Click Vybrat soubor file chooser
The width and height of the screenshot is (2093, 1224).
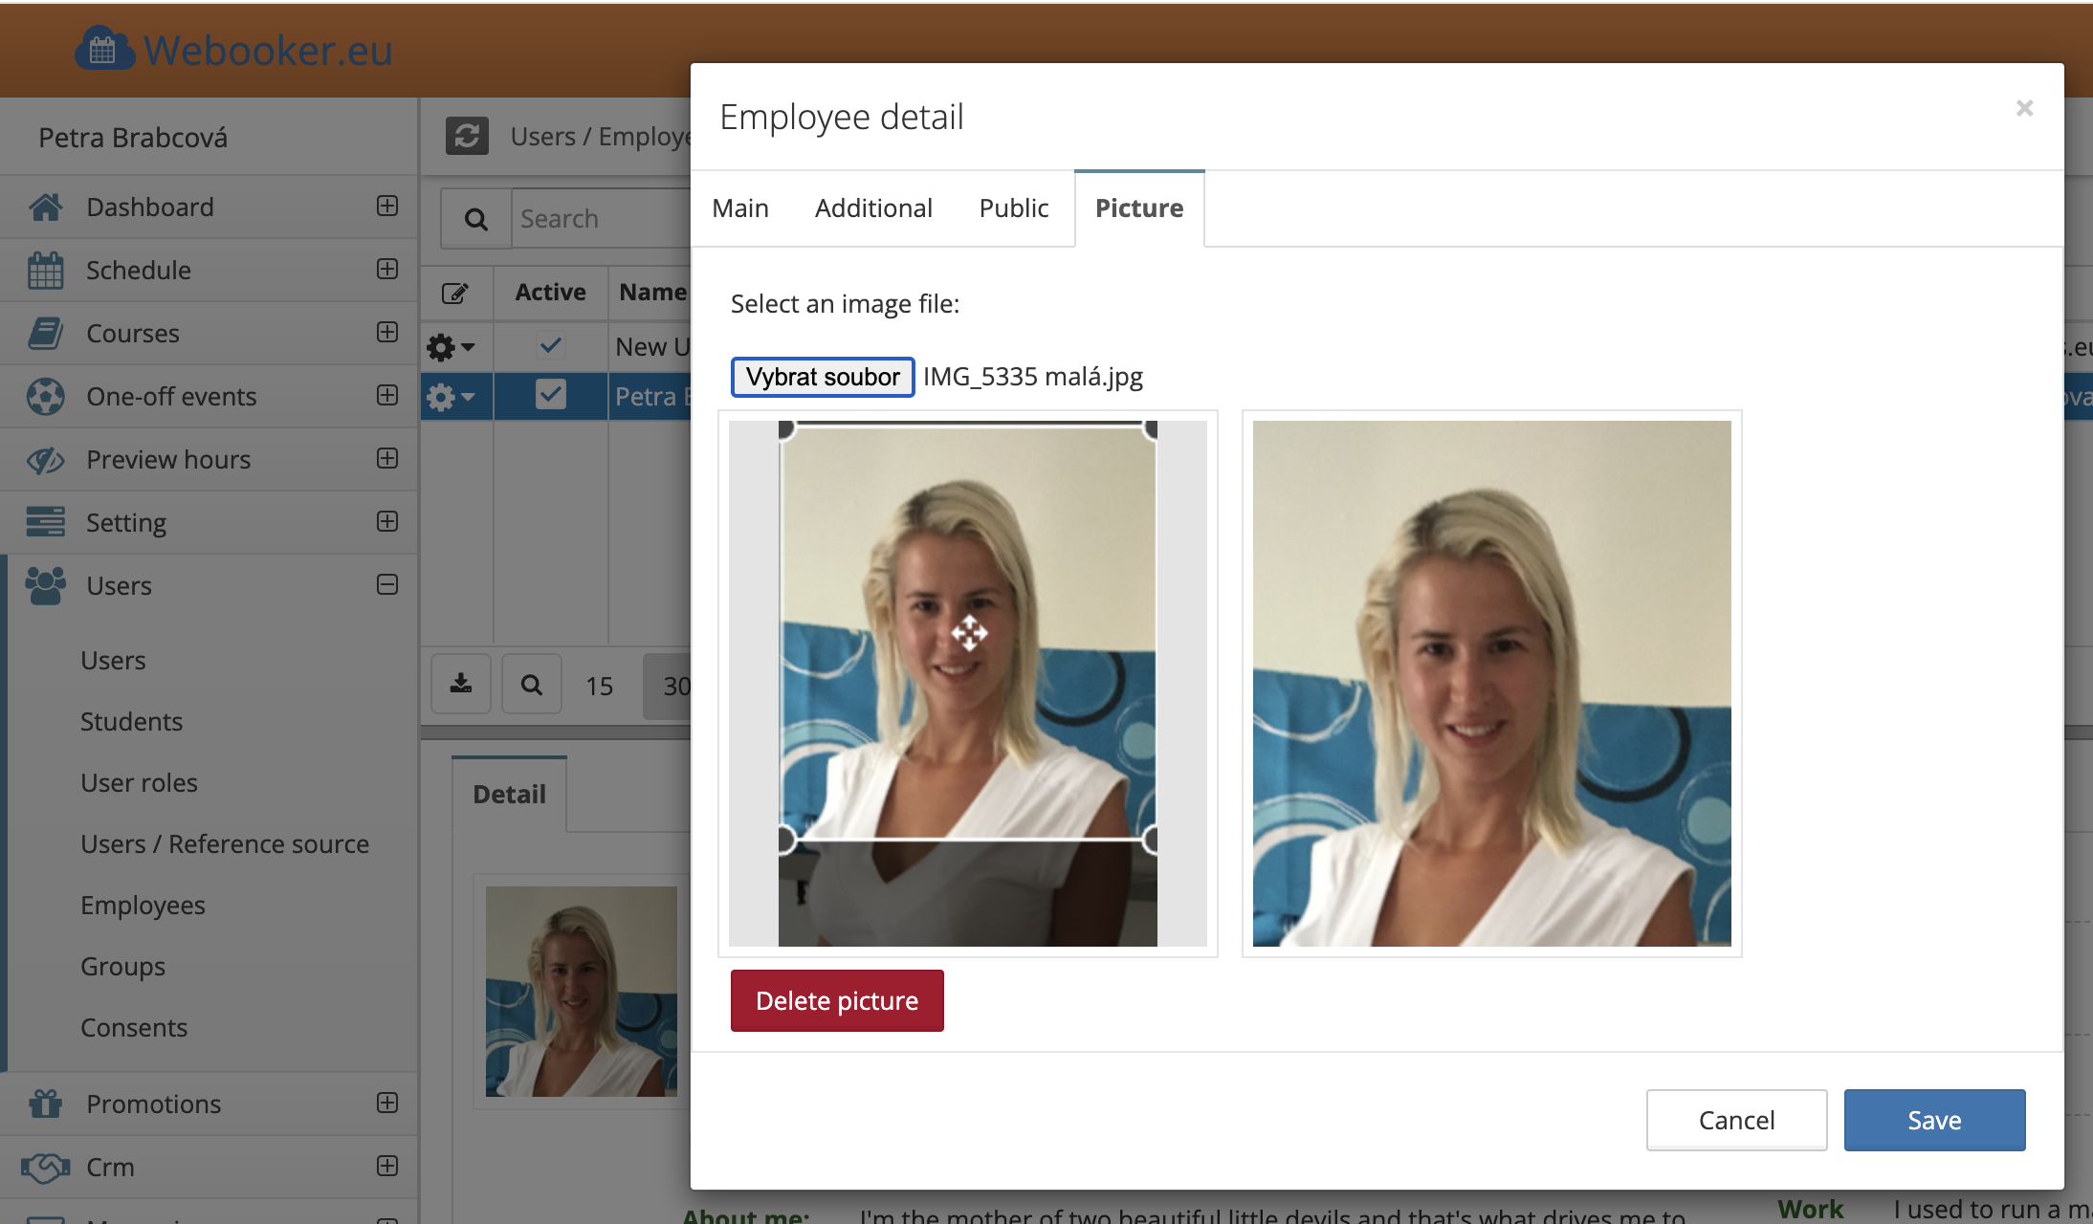point(823,377)
